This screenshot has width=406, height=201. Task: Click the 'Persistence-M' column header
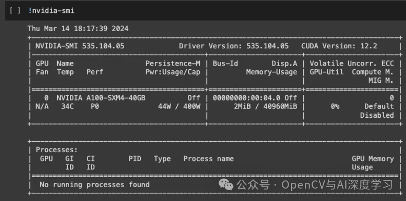173,64
